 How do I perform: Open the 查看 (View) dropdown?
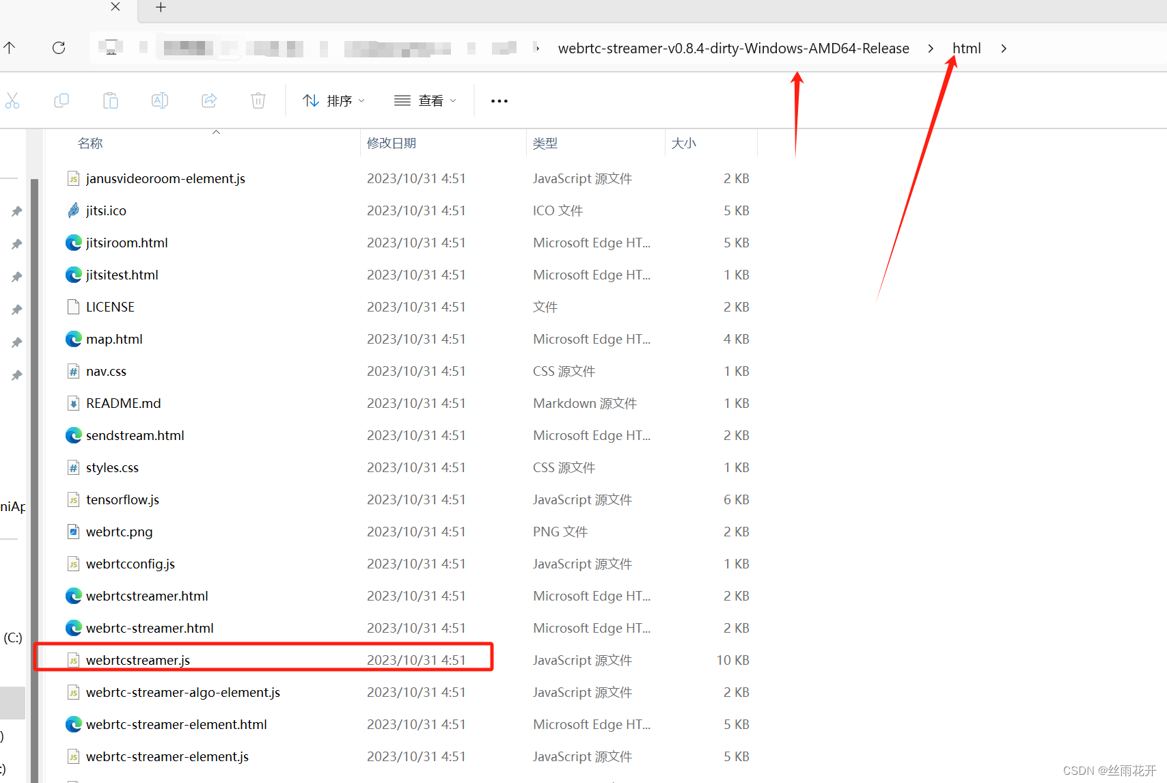(x=425, y=100)
